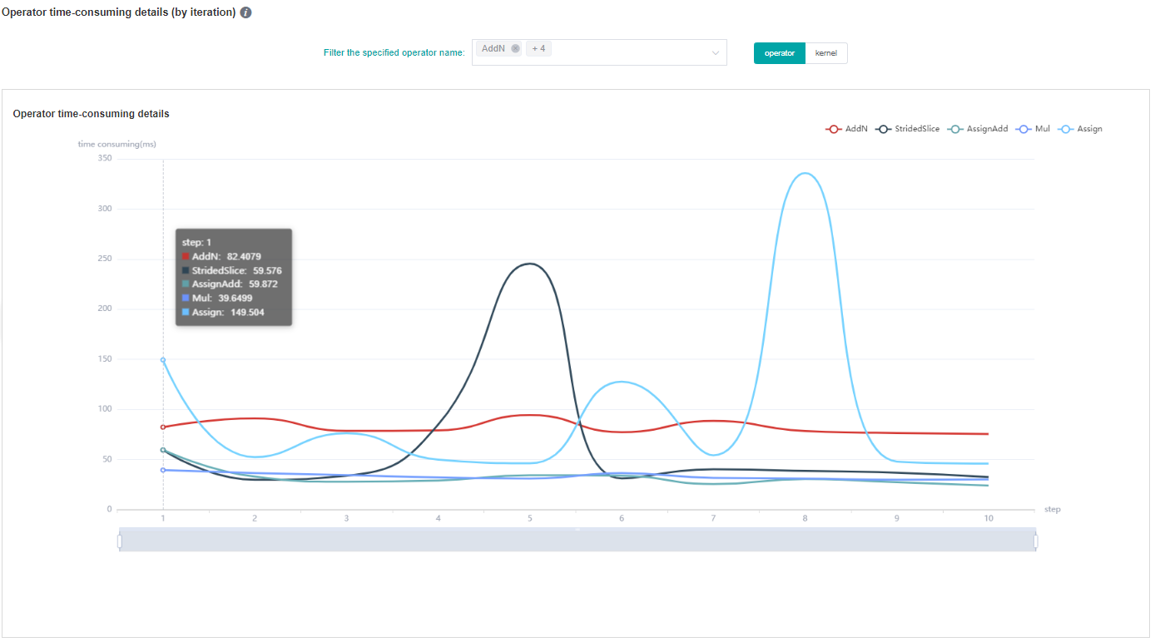
Task: Toggle the AssignAdd legend entry
Action: click(979, 129)
